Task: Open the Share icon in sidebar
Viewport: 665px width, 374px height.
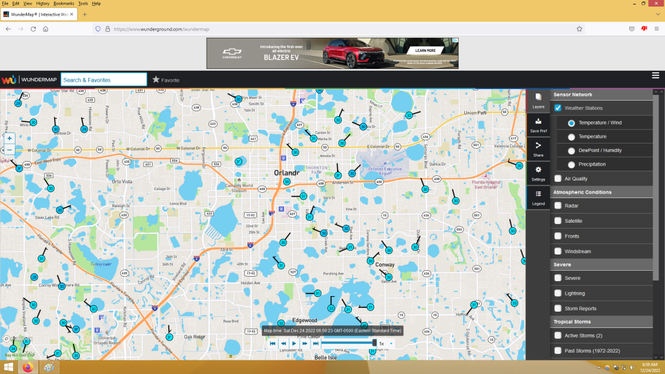Action: coord(538,149)
